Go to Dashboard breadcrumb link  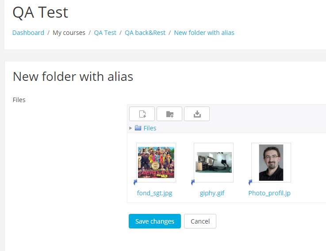pyautogui.click(x=28, y=33)
